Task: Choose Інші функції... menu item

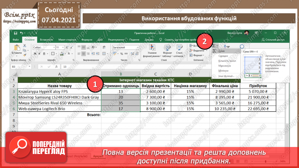Action: tap(226, 76)
